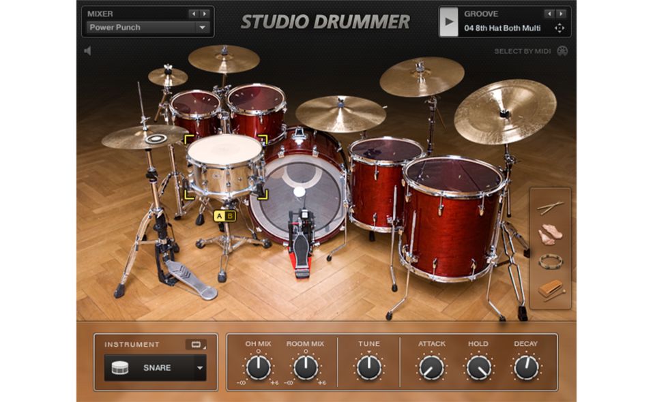
Task: Click the OH MIX knob
Action: point(258,368)
